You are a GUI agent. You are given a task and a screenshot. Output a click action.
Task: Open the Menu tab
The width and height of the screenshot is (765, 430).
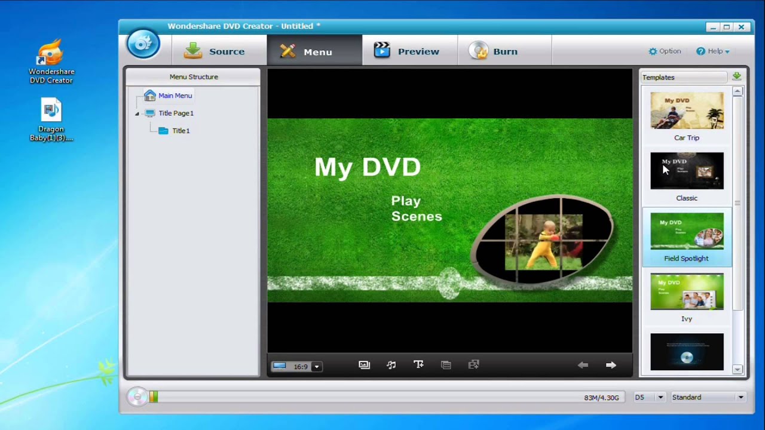click(x=314, y=50)
